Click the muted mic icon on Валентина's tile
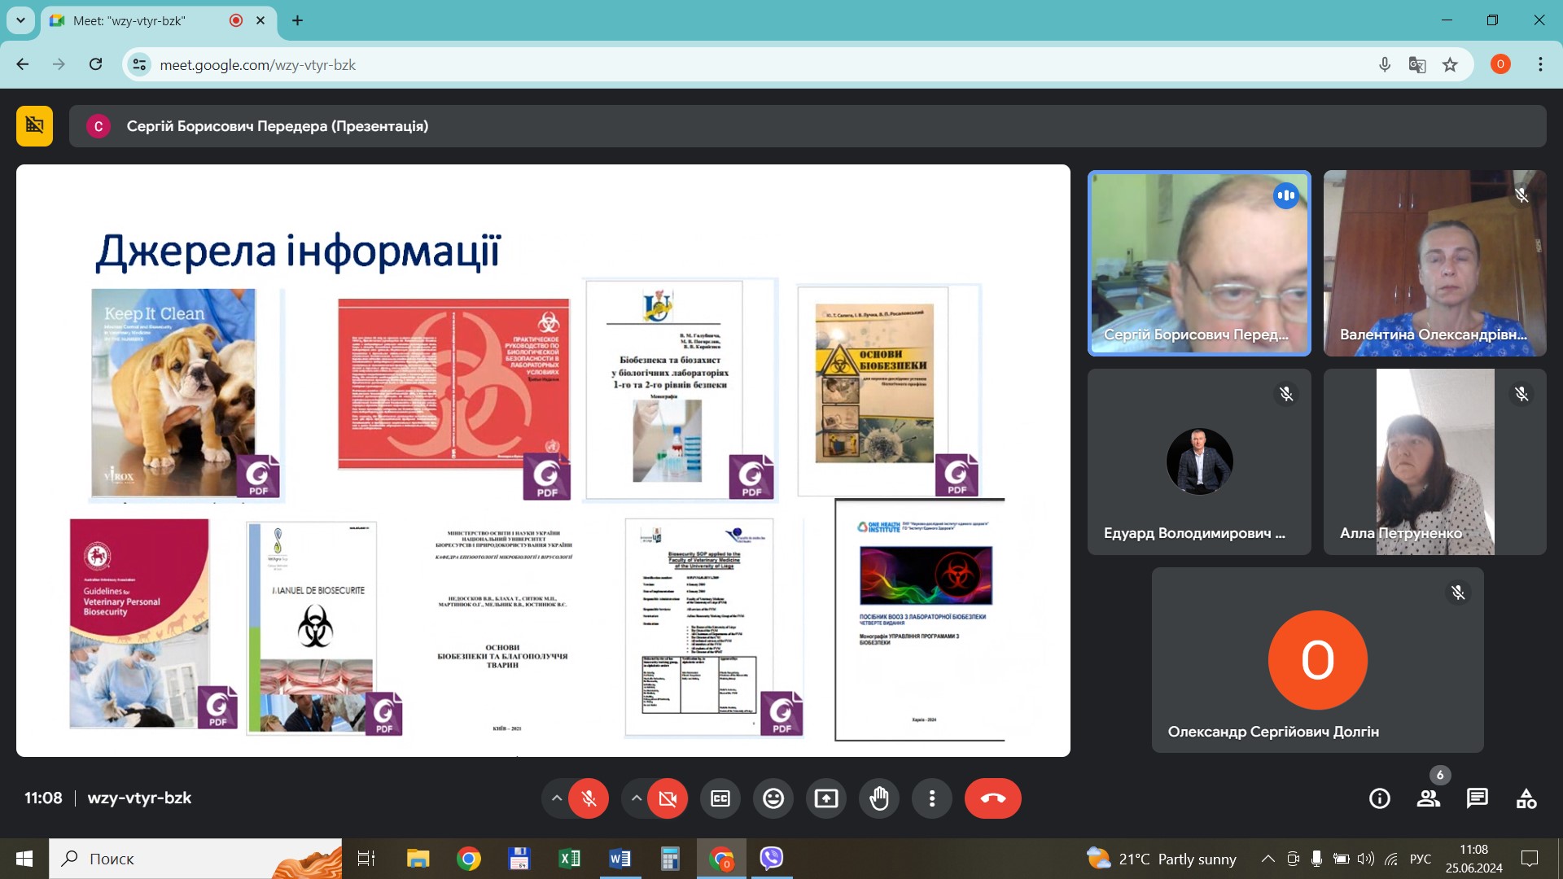This screenshot has height=879, width=1563. click(1521, 195)
